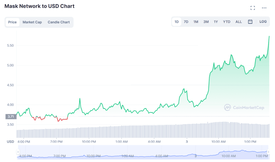The width and height of the screenshot is (275, 162).
Task: Open the fullscreen chart view icon
Action: 252,8
